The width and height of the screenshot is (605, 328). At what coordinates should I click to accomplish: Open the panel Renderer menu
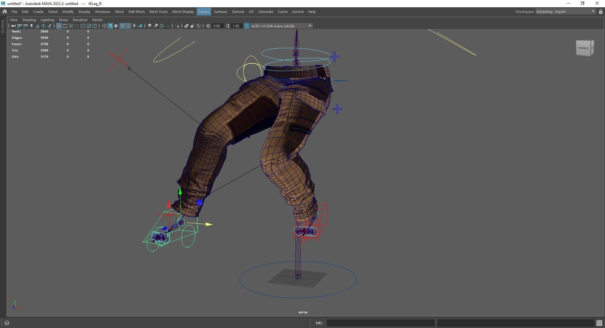tap(80, 20)
